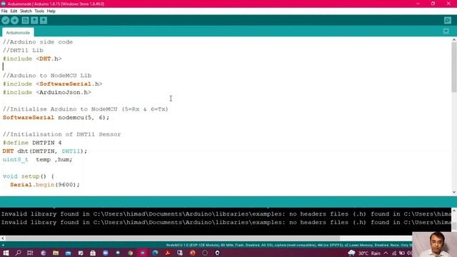457x257 pixels.
Task: Click the "#define DHTPIN 4" line
Action: tap(32, 143)
